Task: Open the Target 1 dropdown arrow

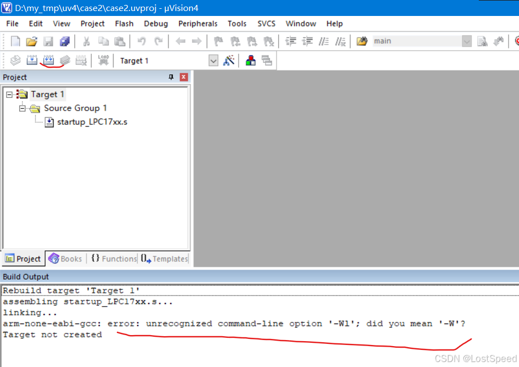Action: [x=213, y=61]
